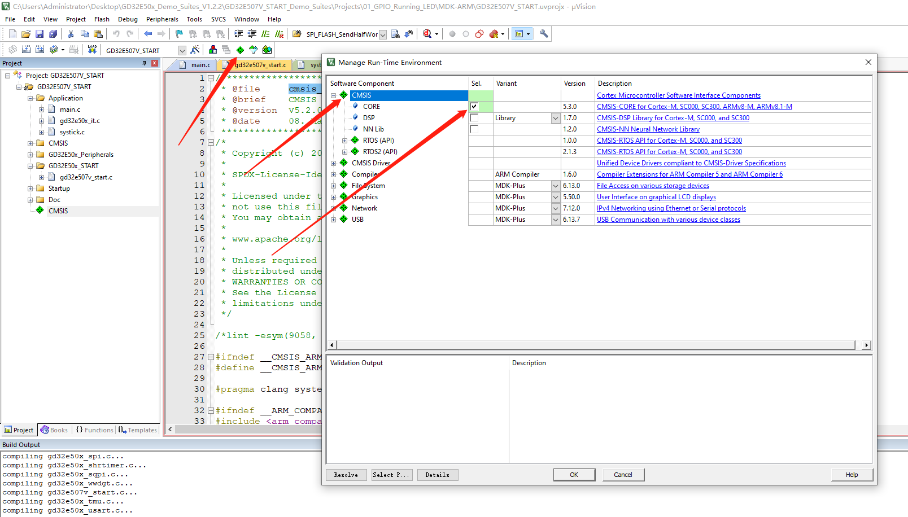Open the Configuration wrench icon
Screen dimensions: 908x517
click(x=544, y=34)
